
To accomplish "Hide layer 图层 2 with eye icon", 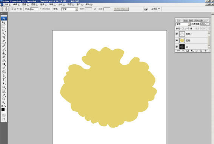I will (177, 34).
